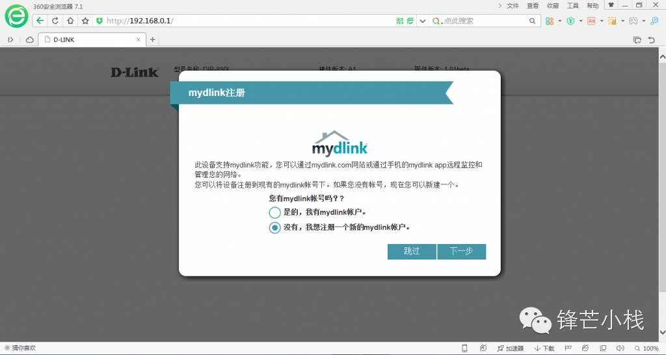Viewport: 666px width, 355px height.
Task: Expand the picture icon dropdown arrow
Action: coord(643,21)
